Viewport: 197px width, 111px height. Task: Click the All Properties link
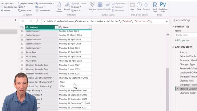point(182,40)
